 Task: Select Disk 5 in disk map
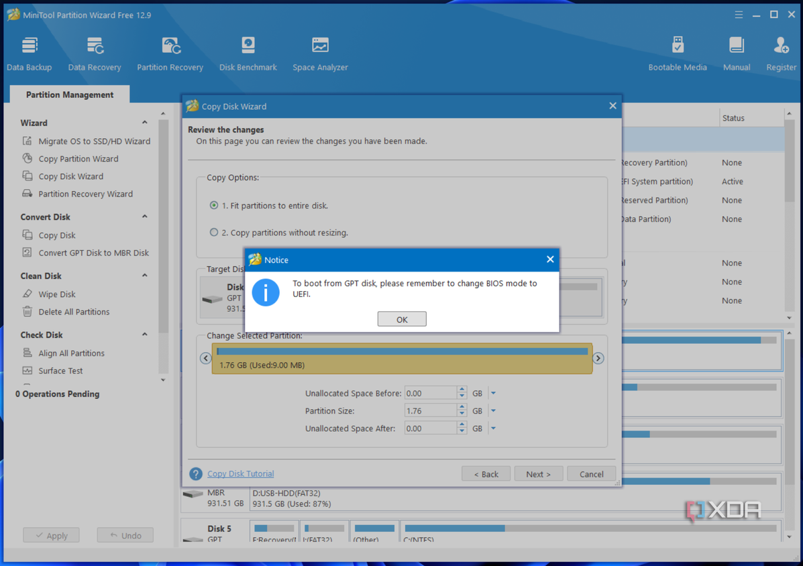[215, 532]
